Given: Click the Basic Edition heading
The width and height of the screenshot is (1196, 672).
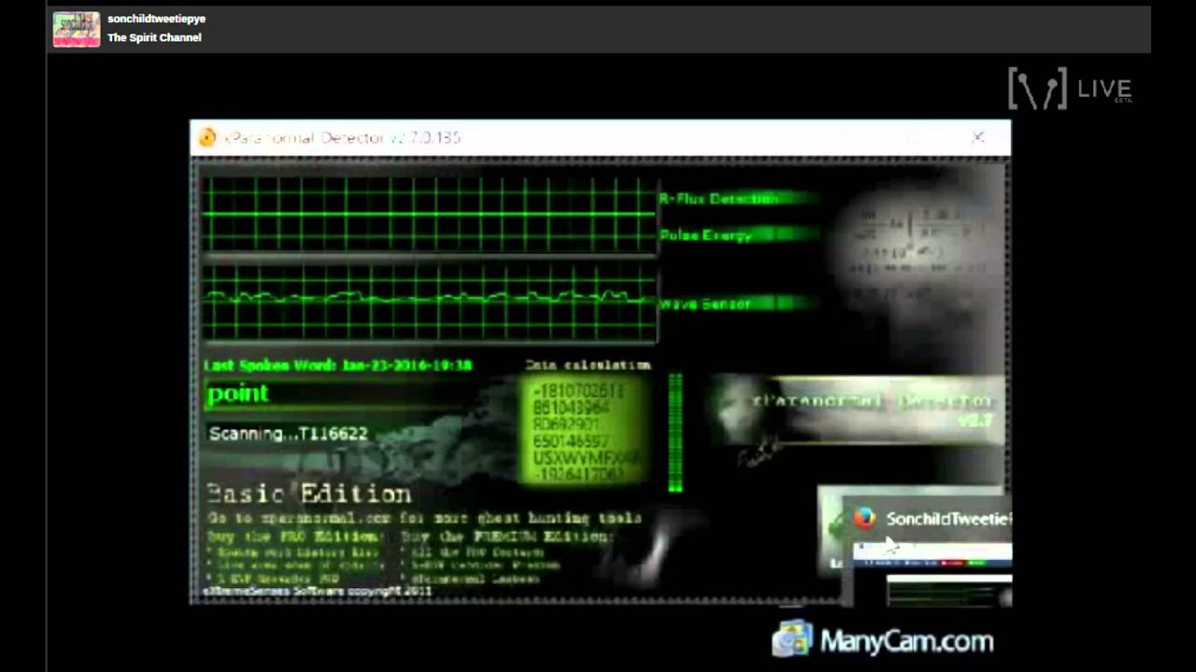Looking at the screenshot, I should (x=308, y=494).
